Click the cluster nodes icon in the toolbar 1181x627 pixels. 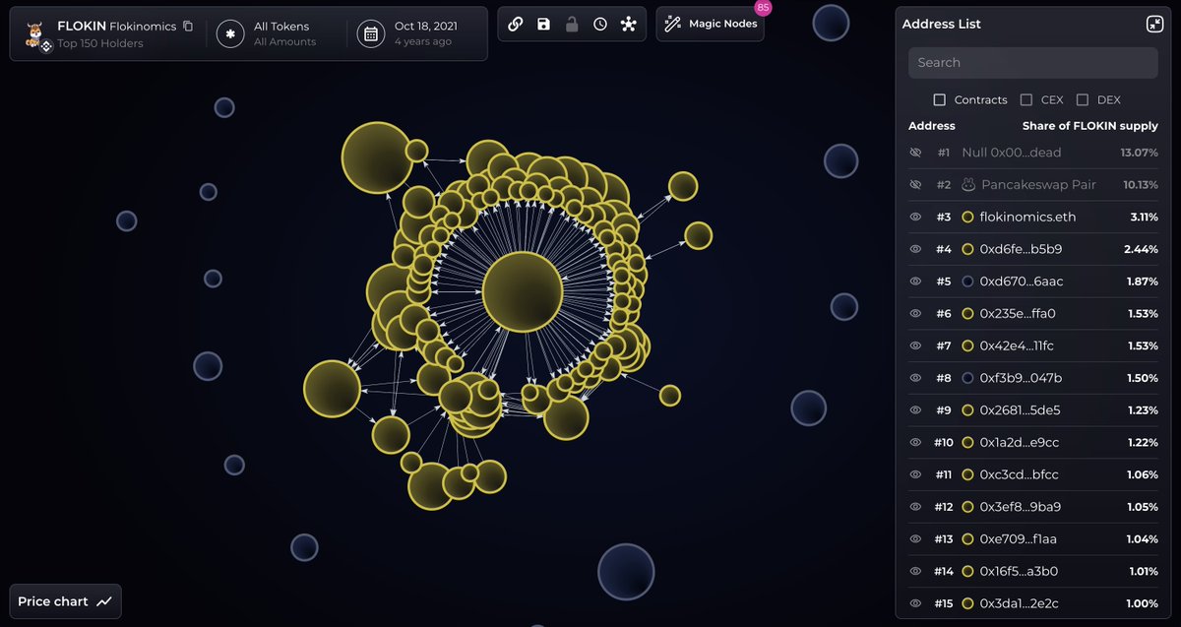(x=629, y=24)
